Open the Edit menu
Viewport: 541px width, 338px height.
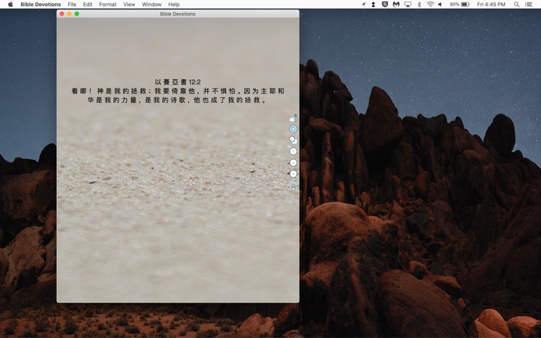click(x=88, y=4)
